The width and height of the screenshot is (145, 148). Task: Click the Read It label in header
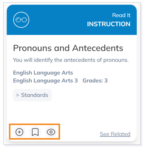pos(121,15)
